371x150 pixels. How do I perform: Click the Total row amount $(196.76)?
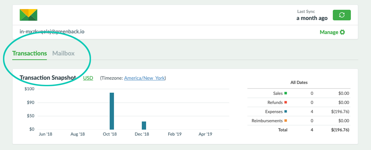pyautogui.click(x=340, y=130)
